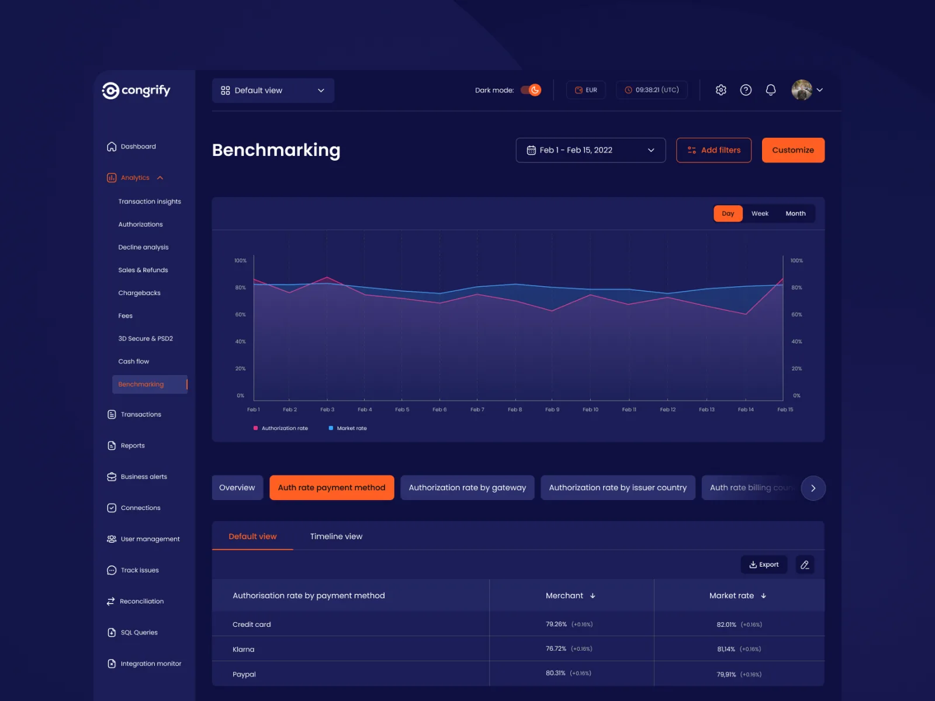Click the filter icon in Add filters
Image resolution: width=935 pixels, height=701 pixels.
(x=692, y=150)
